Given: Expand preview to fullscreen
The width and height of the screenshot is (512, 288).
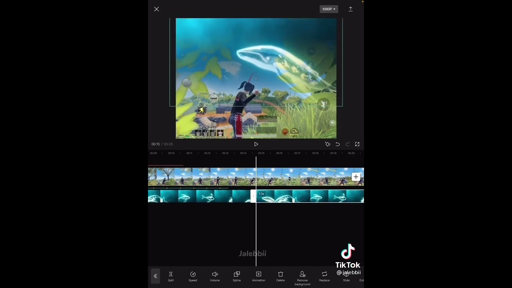Looking at the screenshot, I should point(357,144).
